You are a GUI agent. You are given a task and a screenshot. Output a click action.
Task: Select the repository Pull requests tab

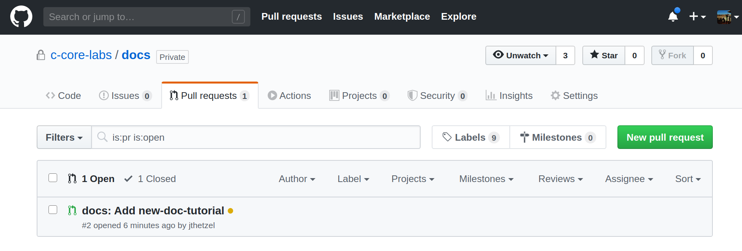point(210,96)
